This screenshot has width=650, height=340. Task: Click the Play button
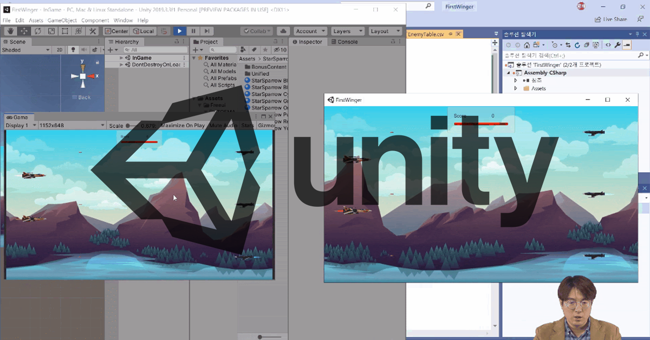[x=179, y=31]
